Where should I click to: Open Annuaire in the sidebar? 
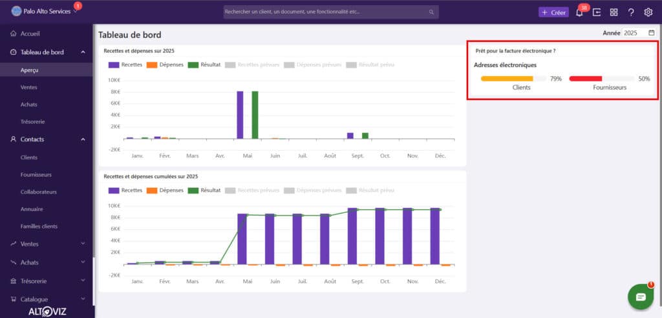coord(32,209)
